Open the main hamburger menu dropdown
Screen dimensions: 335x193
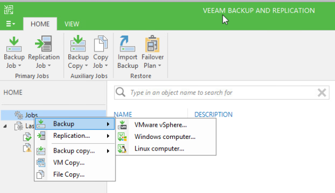(10, 24)
